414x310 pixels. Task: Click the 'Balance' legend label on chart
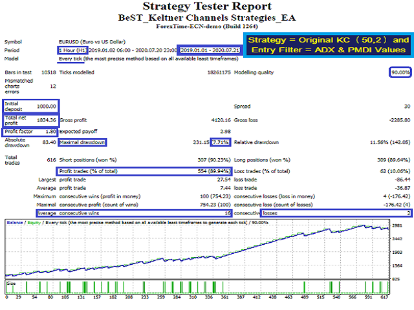15,223
